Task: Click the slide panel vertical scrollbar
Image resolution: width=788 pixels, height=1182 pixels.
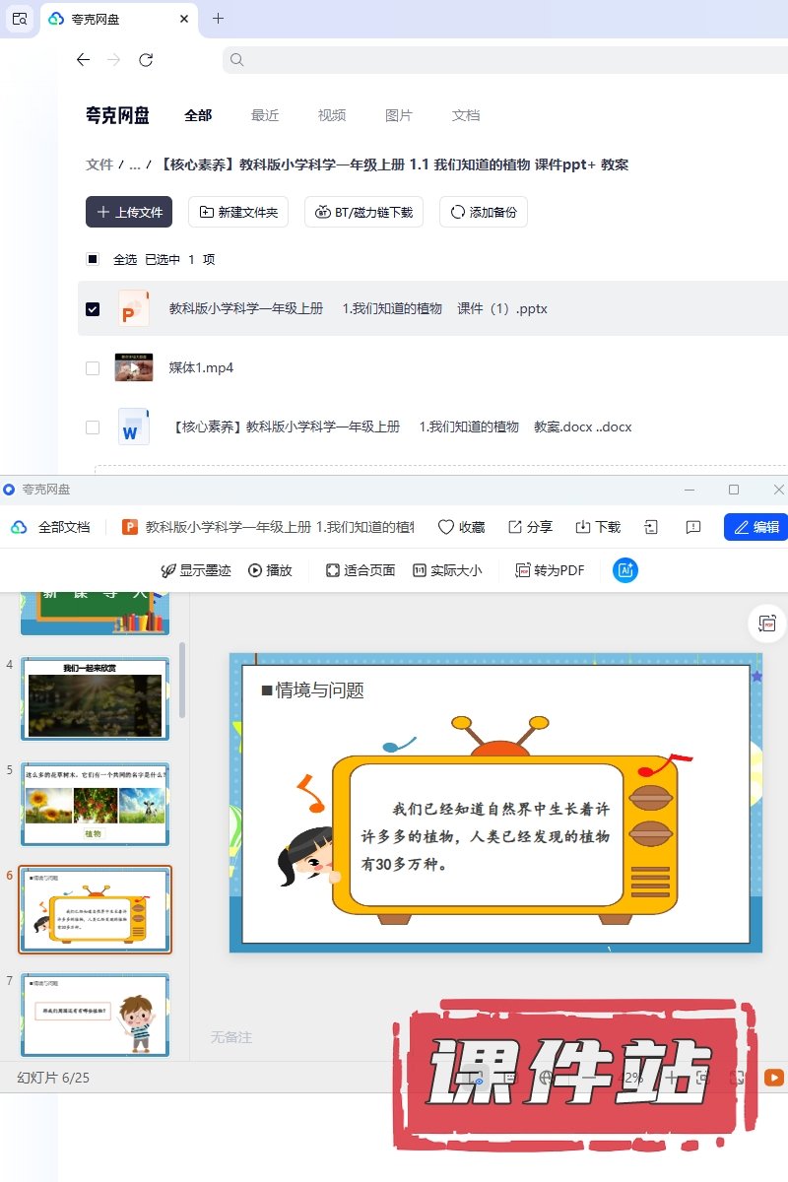Action: pos(181,680)
